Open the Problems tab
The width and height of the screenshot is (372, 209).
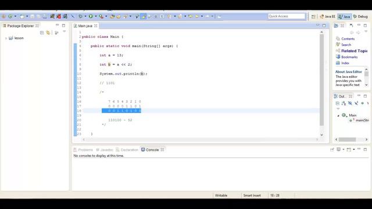83,150
